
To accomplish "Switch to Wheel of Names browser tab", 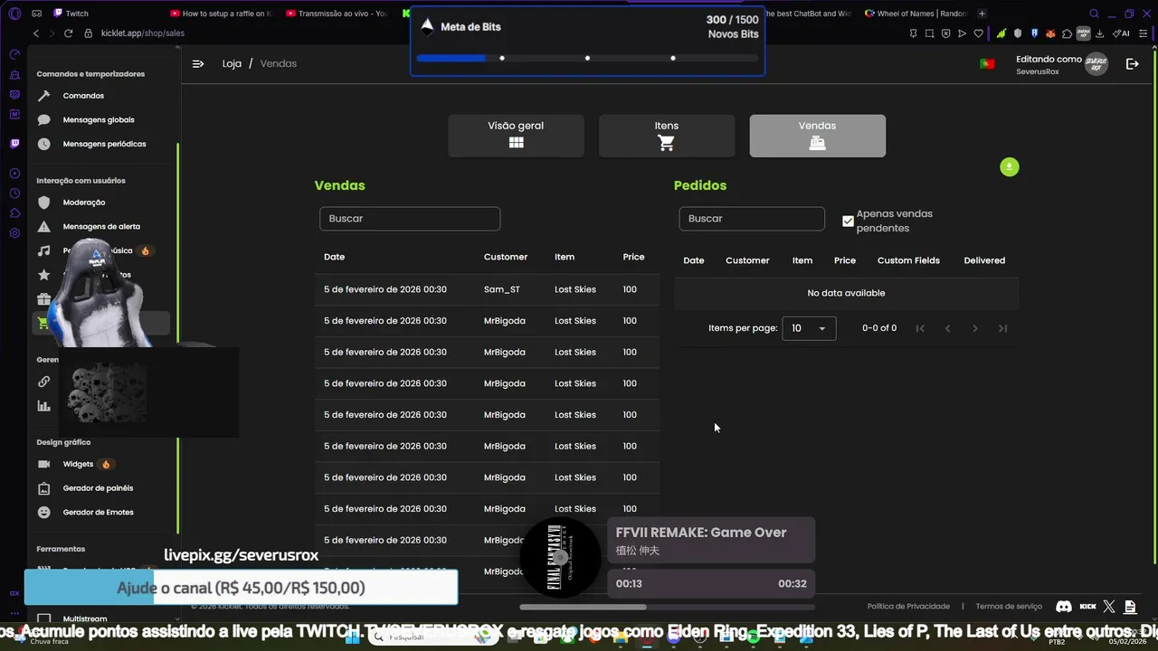I will (916, 14).
